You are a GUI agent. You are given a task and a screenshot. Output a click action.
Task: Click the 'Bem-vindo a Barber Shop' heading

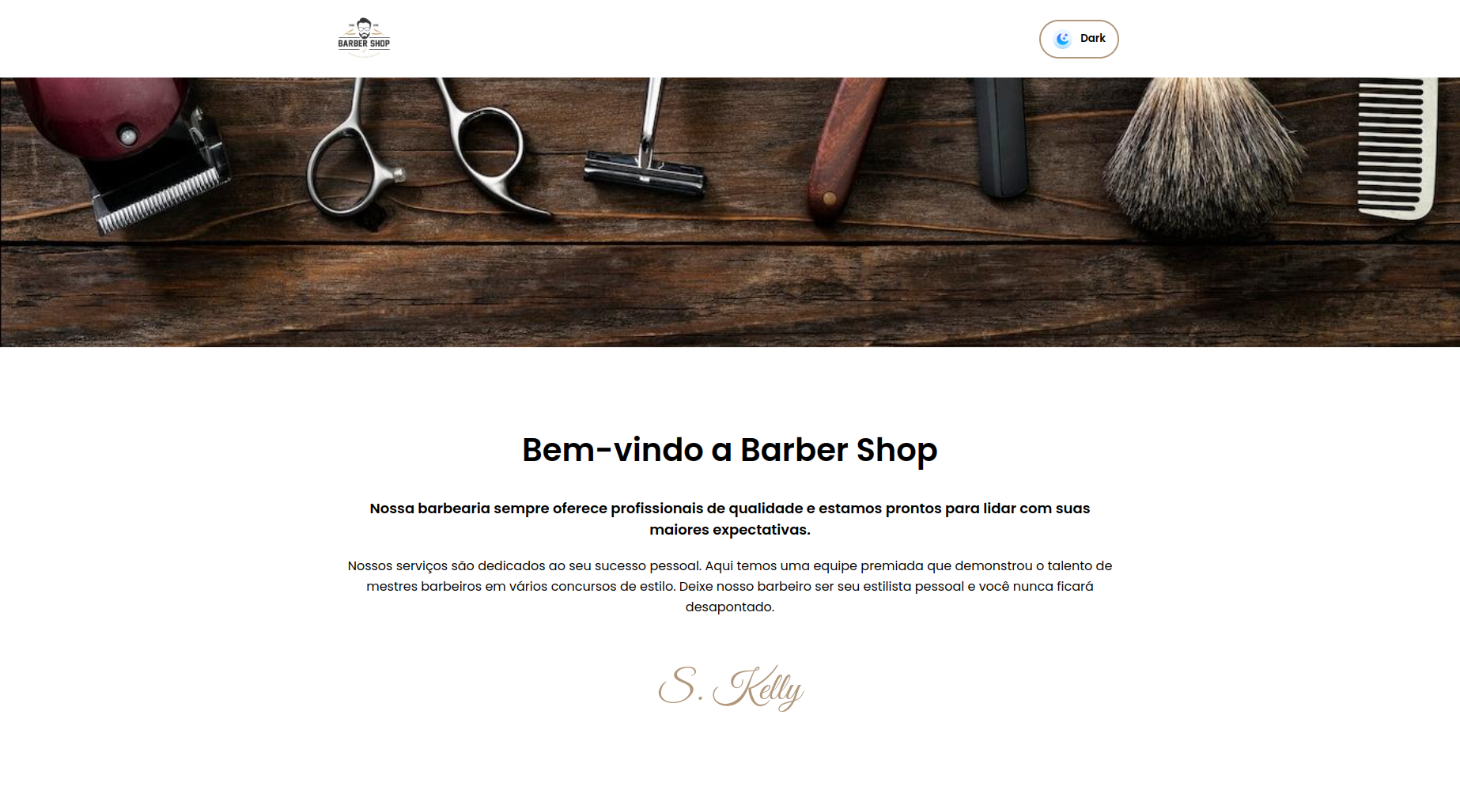730,450
